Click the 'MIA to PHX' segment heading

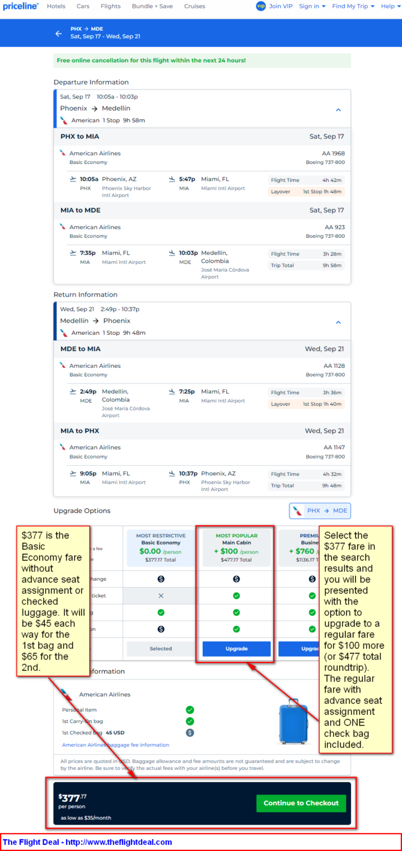[x=80, y=430]
